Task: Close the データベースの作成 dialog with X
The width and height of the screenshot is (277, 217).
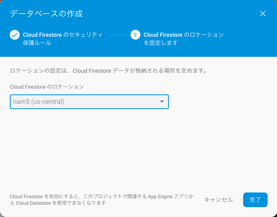Action: tap(262, 13)
